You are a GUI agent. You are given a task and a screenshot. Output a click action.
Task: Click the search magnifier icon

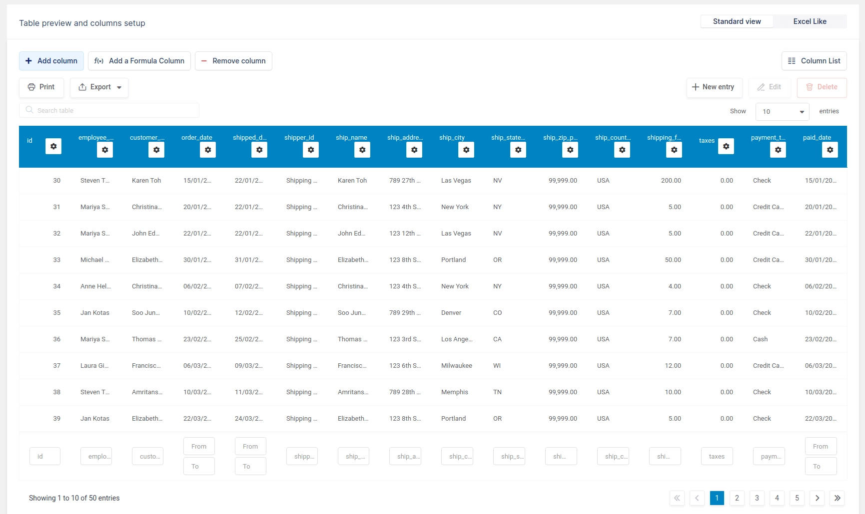(x=29, y=110)
